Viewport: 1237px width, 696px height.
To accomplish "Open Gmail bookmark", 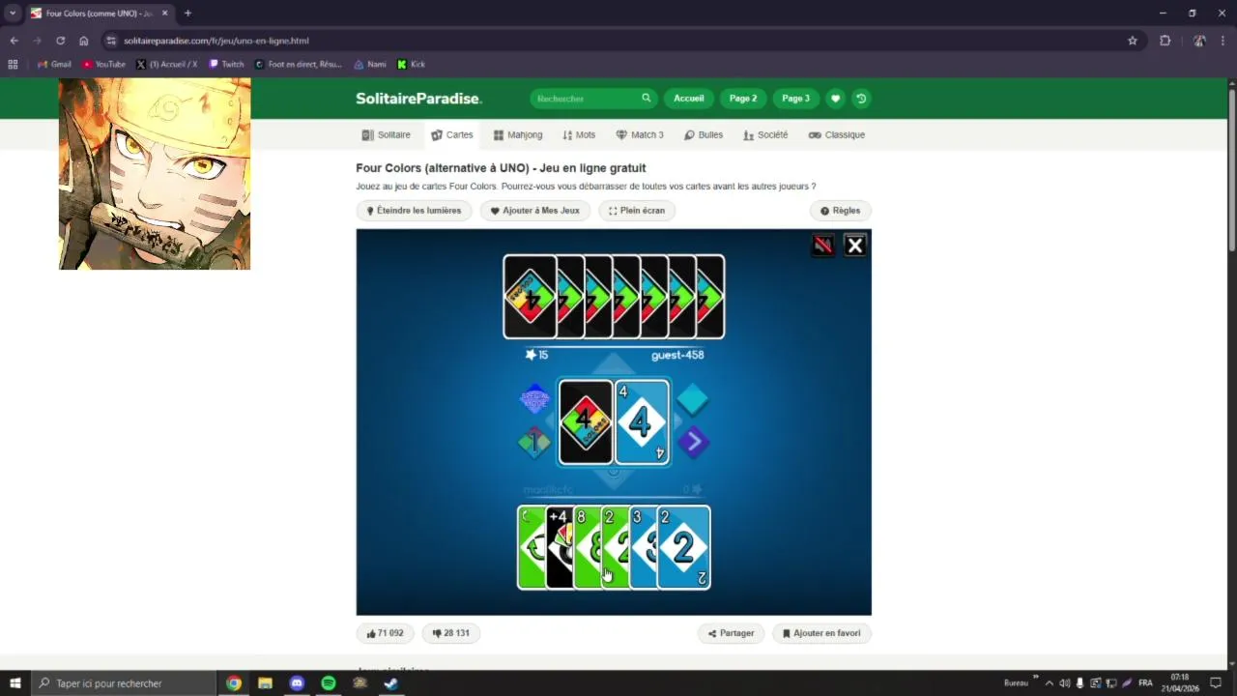I will (x=54, y=65).
